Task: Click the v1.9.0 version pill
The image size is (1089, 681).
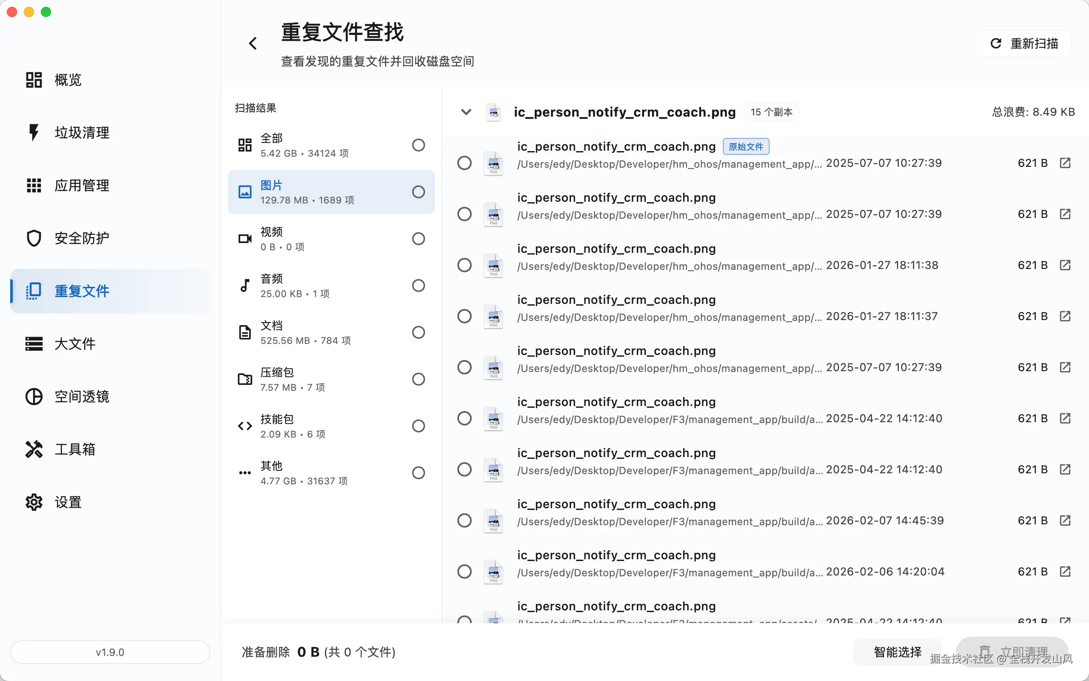Action: coord(110,652)
